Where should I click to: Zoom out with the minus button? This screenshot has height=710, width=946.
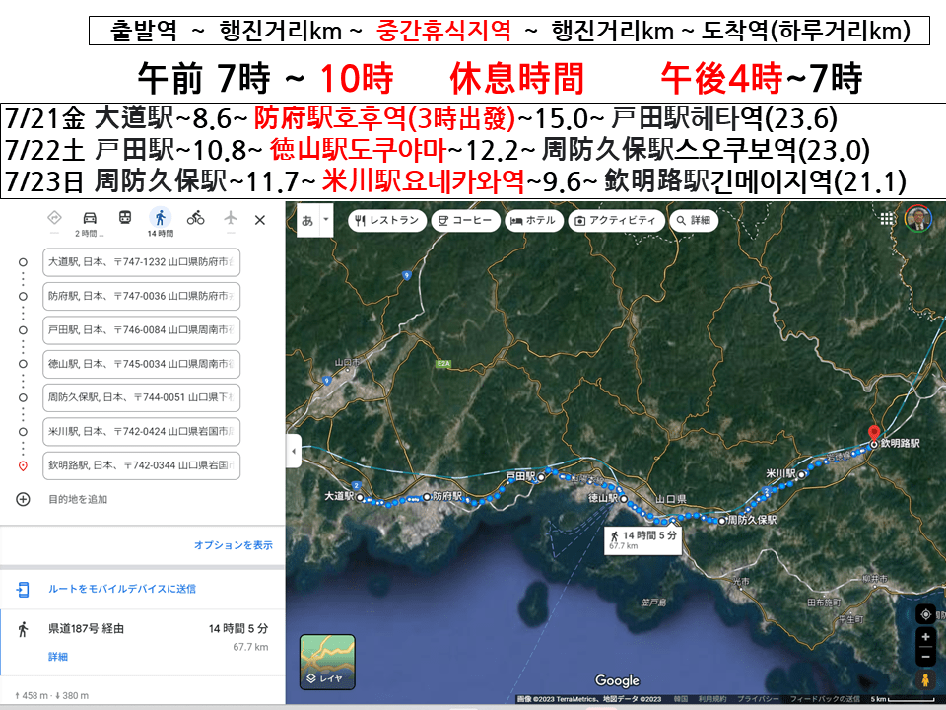925,658
